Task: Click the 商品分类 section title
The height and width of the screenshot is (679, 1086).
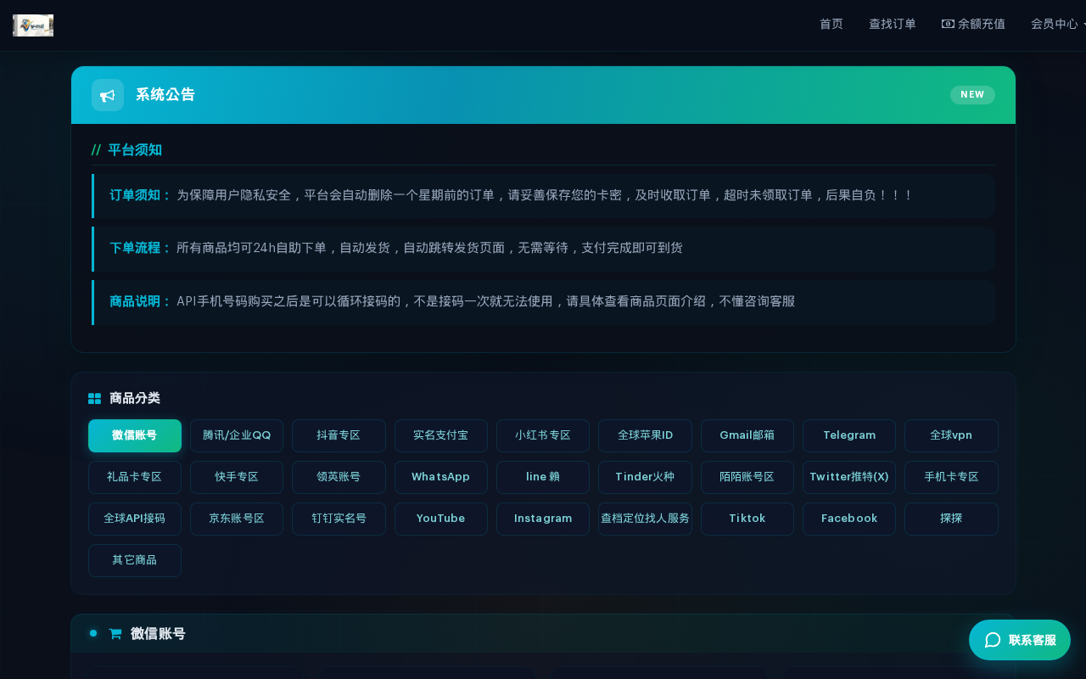Action: click(135, 398)
